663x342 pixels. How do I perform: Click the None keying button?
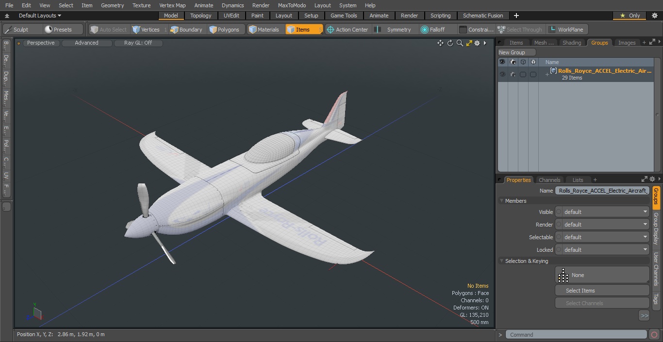click(602, 275)
